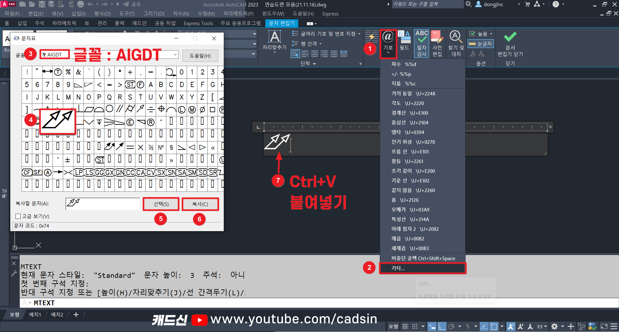619x332 pixels.
Task: Switch to Home (홈) ribbon tab
Action: [x=7, y=23]
